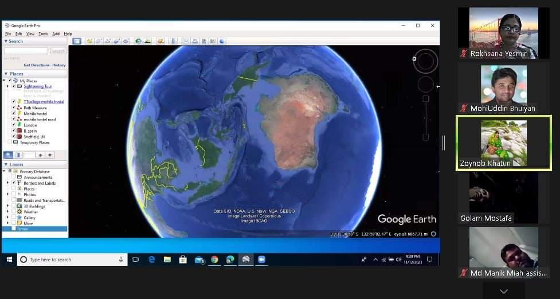560x299 pixels.
Task: Uncheck the Borders and Labels layer
Action: 14,183
